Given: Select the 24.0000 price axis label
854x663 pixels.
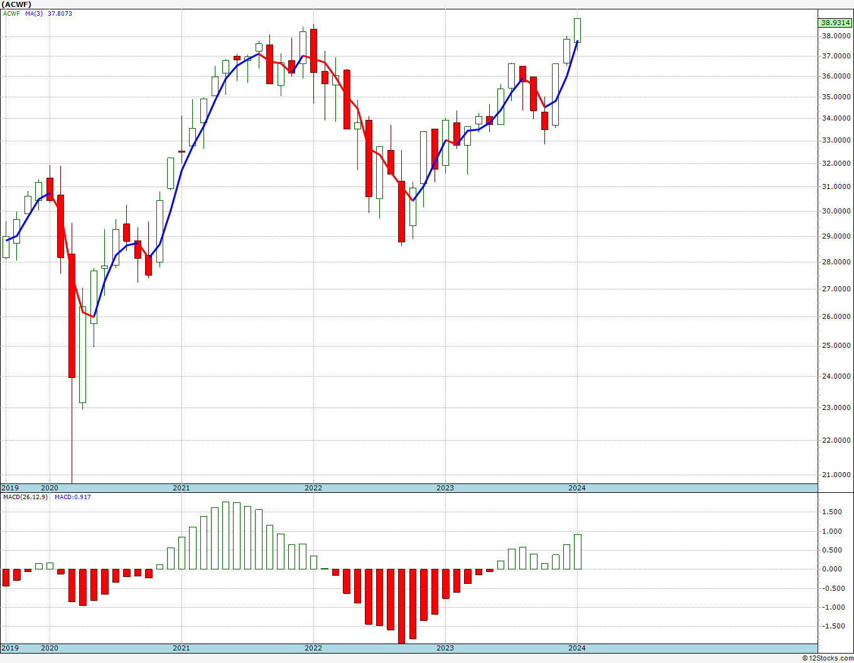Looking at the screenshot, I should coord(836,377).
